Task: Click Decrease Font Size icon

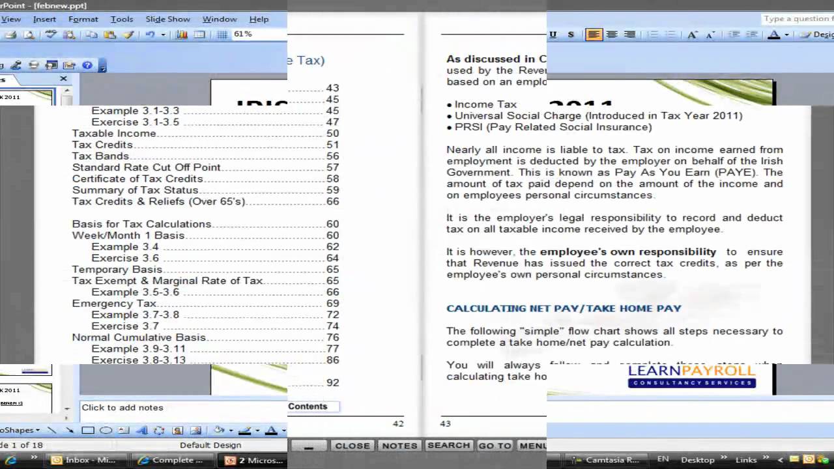Action: [x=710, y=35]
